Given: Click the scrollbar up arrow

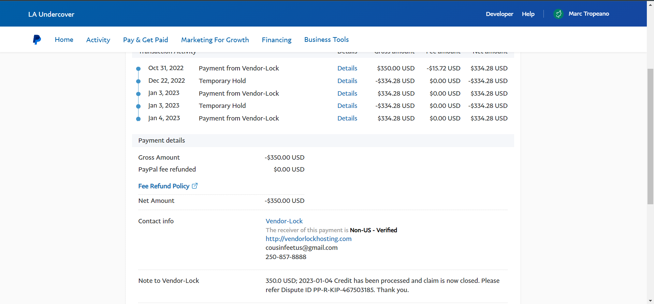Looking at the screenshot, I should click(x=650, y=4).
